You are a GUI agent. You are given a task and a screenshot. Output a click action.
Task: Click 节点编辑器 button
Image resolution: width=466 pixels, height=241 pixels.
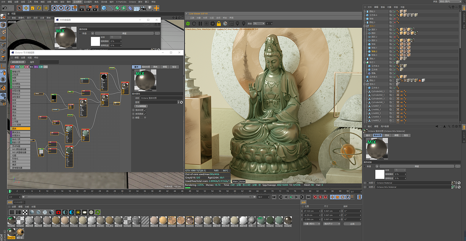141,106
